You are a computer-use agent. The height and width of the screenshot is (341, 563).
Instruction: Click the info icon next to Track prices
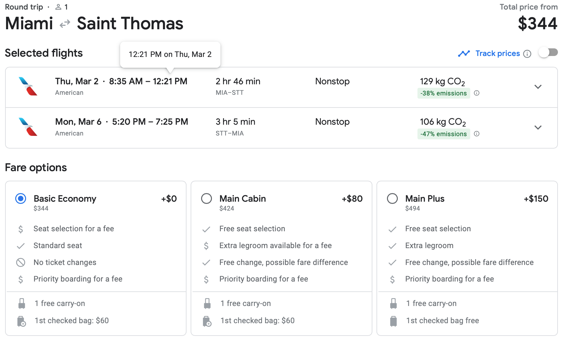[x=527, y=53]
